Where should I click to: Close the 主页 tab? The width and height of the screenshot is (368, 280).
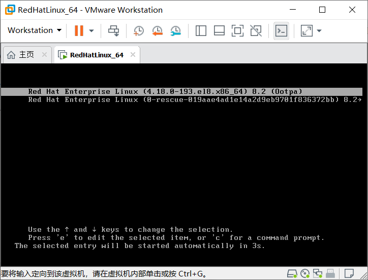44,55
